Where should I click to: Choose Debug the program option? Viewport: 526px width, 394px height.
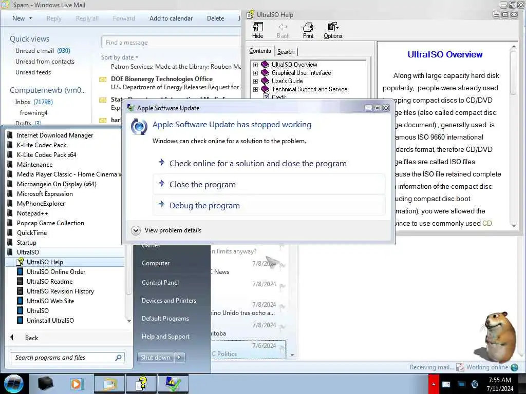(269, 205)
